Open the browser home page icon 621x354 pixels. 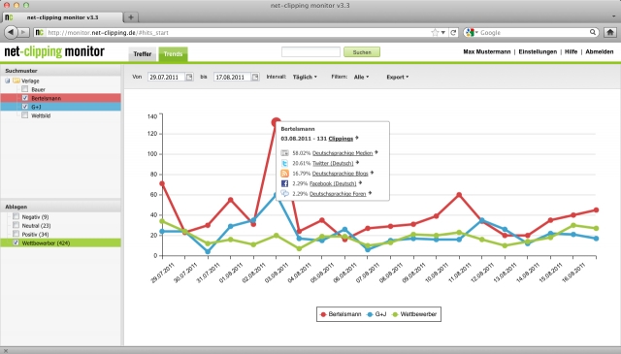click(x=610, y=32)
